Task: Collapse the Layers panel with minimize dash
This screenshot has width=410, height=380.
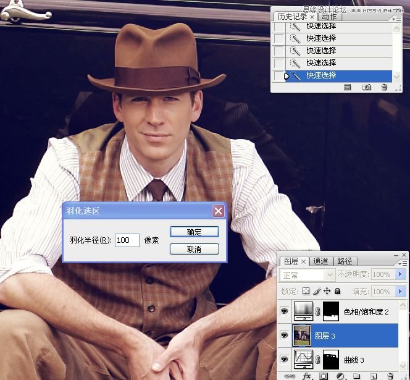Action: pos(396,255)
